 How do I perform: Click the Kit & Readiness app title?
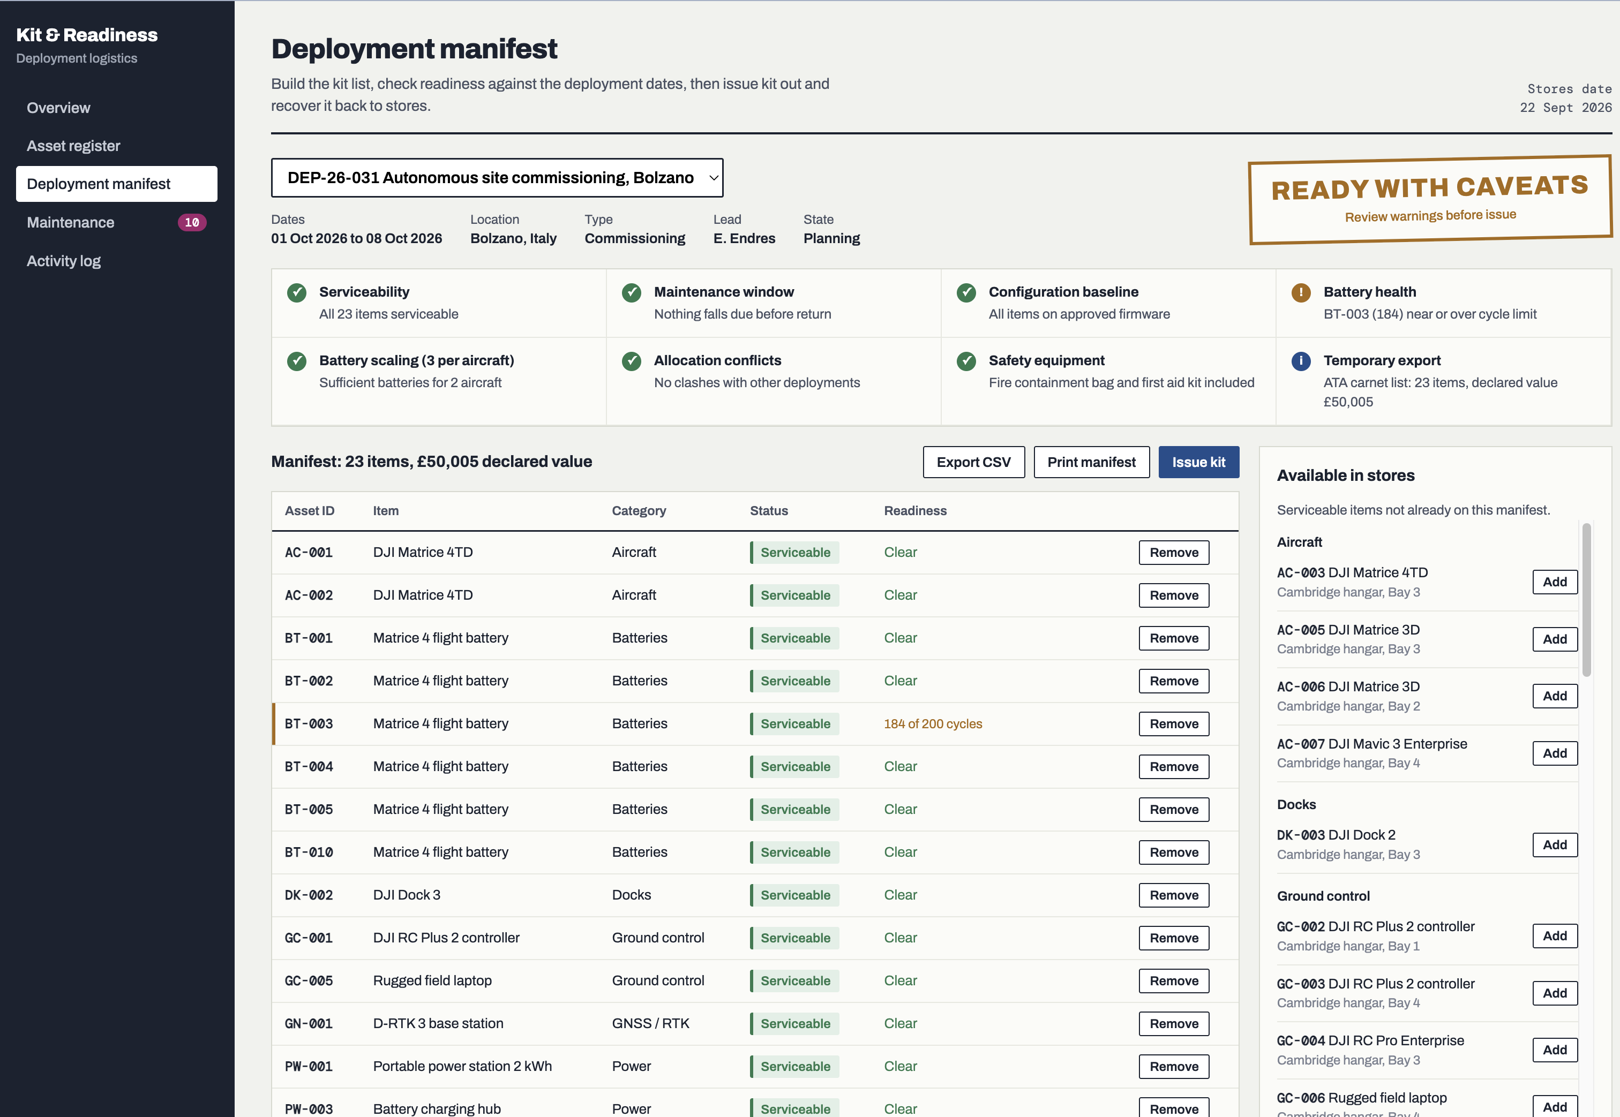[x=87, y=35]
